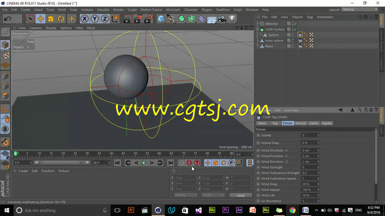Switch the coordinate system icon
The height and width of the screenshot is (216, 385).
(x=115, y=19)
